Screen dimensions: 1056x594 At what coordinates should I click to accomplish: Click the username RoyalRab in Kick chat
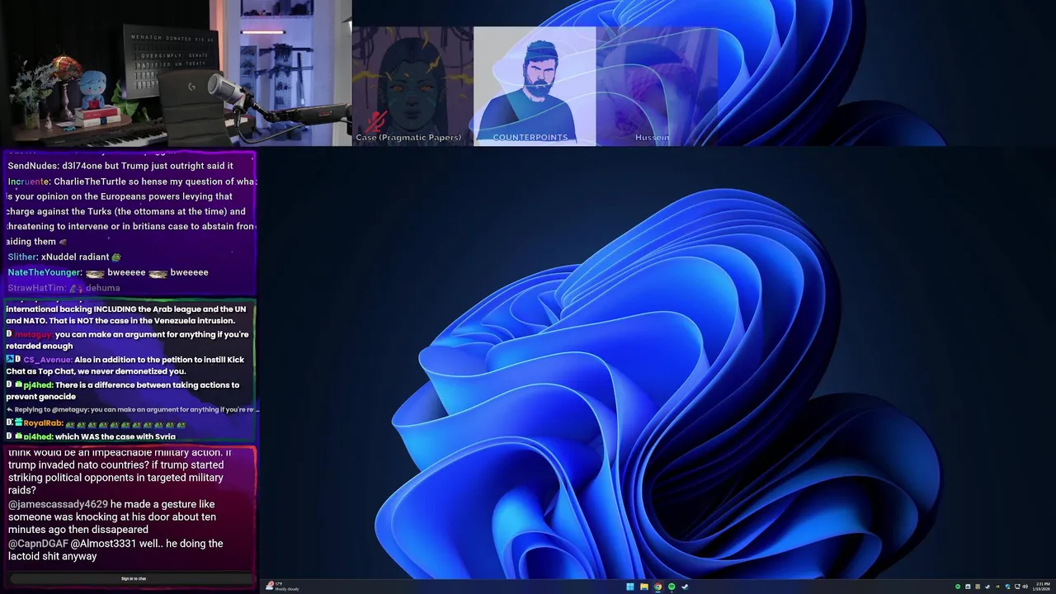[x=43, y=423]
